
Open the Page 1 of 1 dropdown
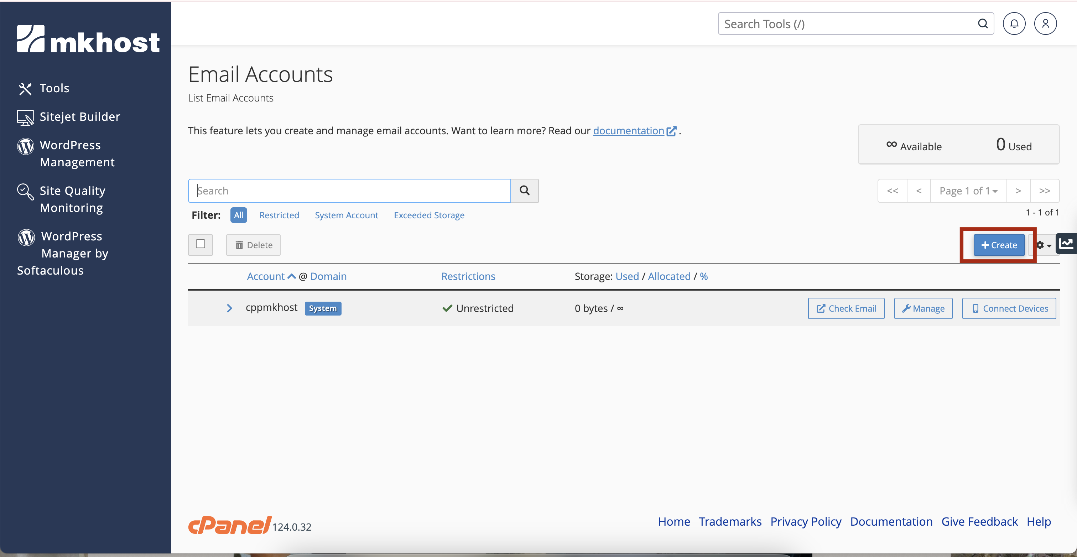[968, 191]
